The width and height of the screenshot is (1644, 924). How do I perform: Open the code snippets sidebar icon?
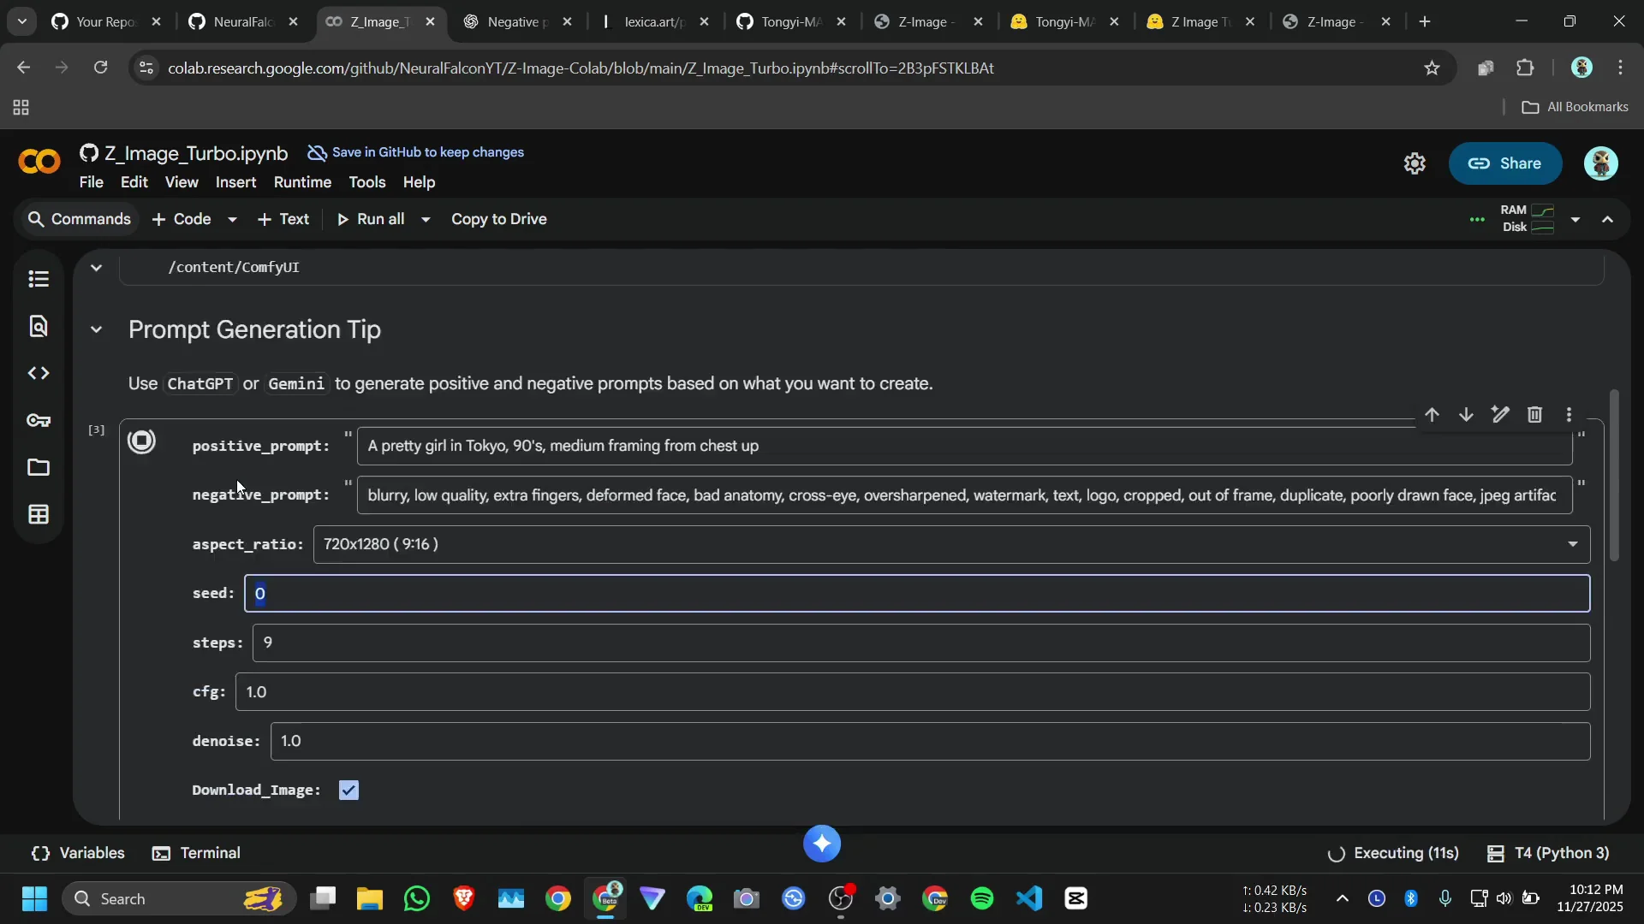coord(39,373)
